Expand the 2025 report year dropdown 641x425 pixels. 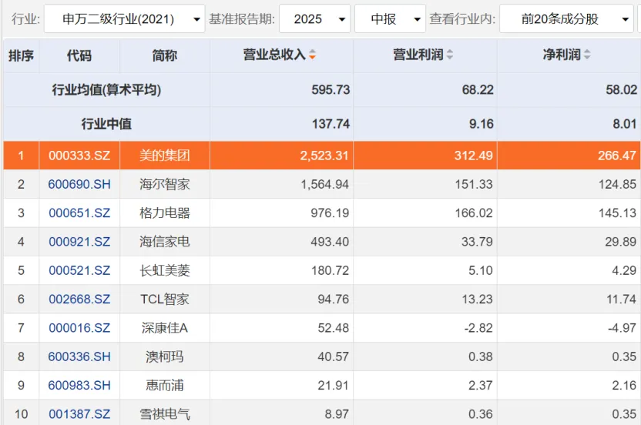(x=314, y=18)
